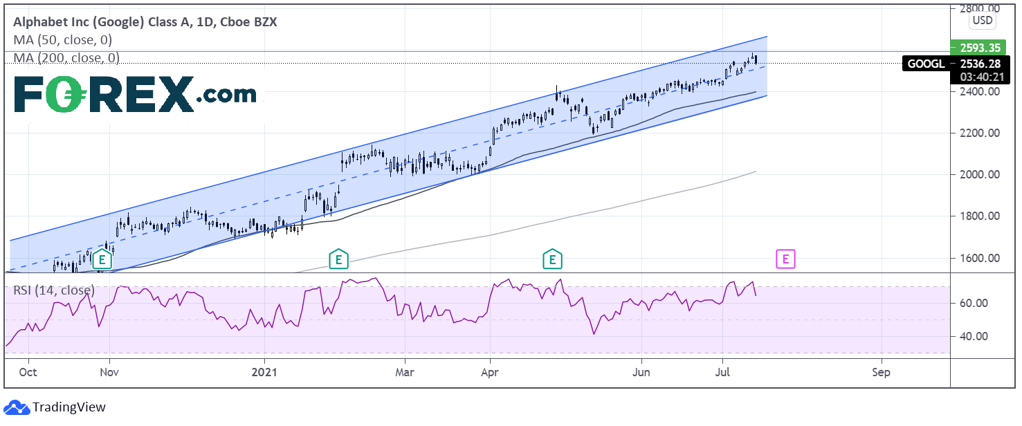This screenshot has height=426, width=1022.
Task: Click the TradingView cloud logo icon
Action: point(16,407)
